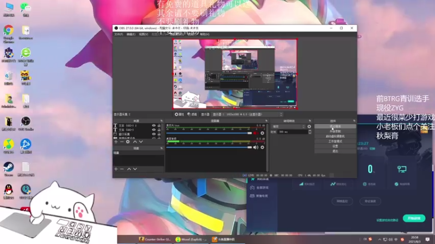
Task: Toggle lock on 文本 (GDI+) 2 source
Action: click(x=159, y=126)
